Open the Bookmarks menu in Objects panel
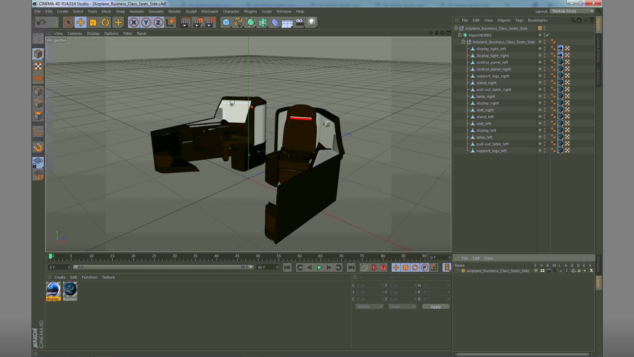The height and width of the screenshot is (357, 634). click(538, 20)
